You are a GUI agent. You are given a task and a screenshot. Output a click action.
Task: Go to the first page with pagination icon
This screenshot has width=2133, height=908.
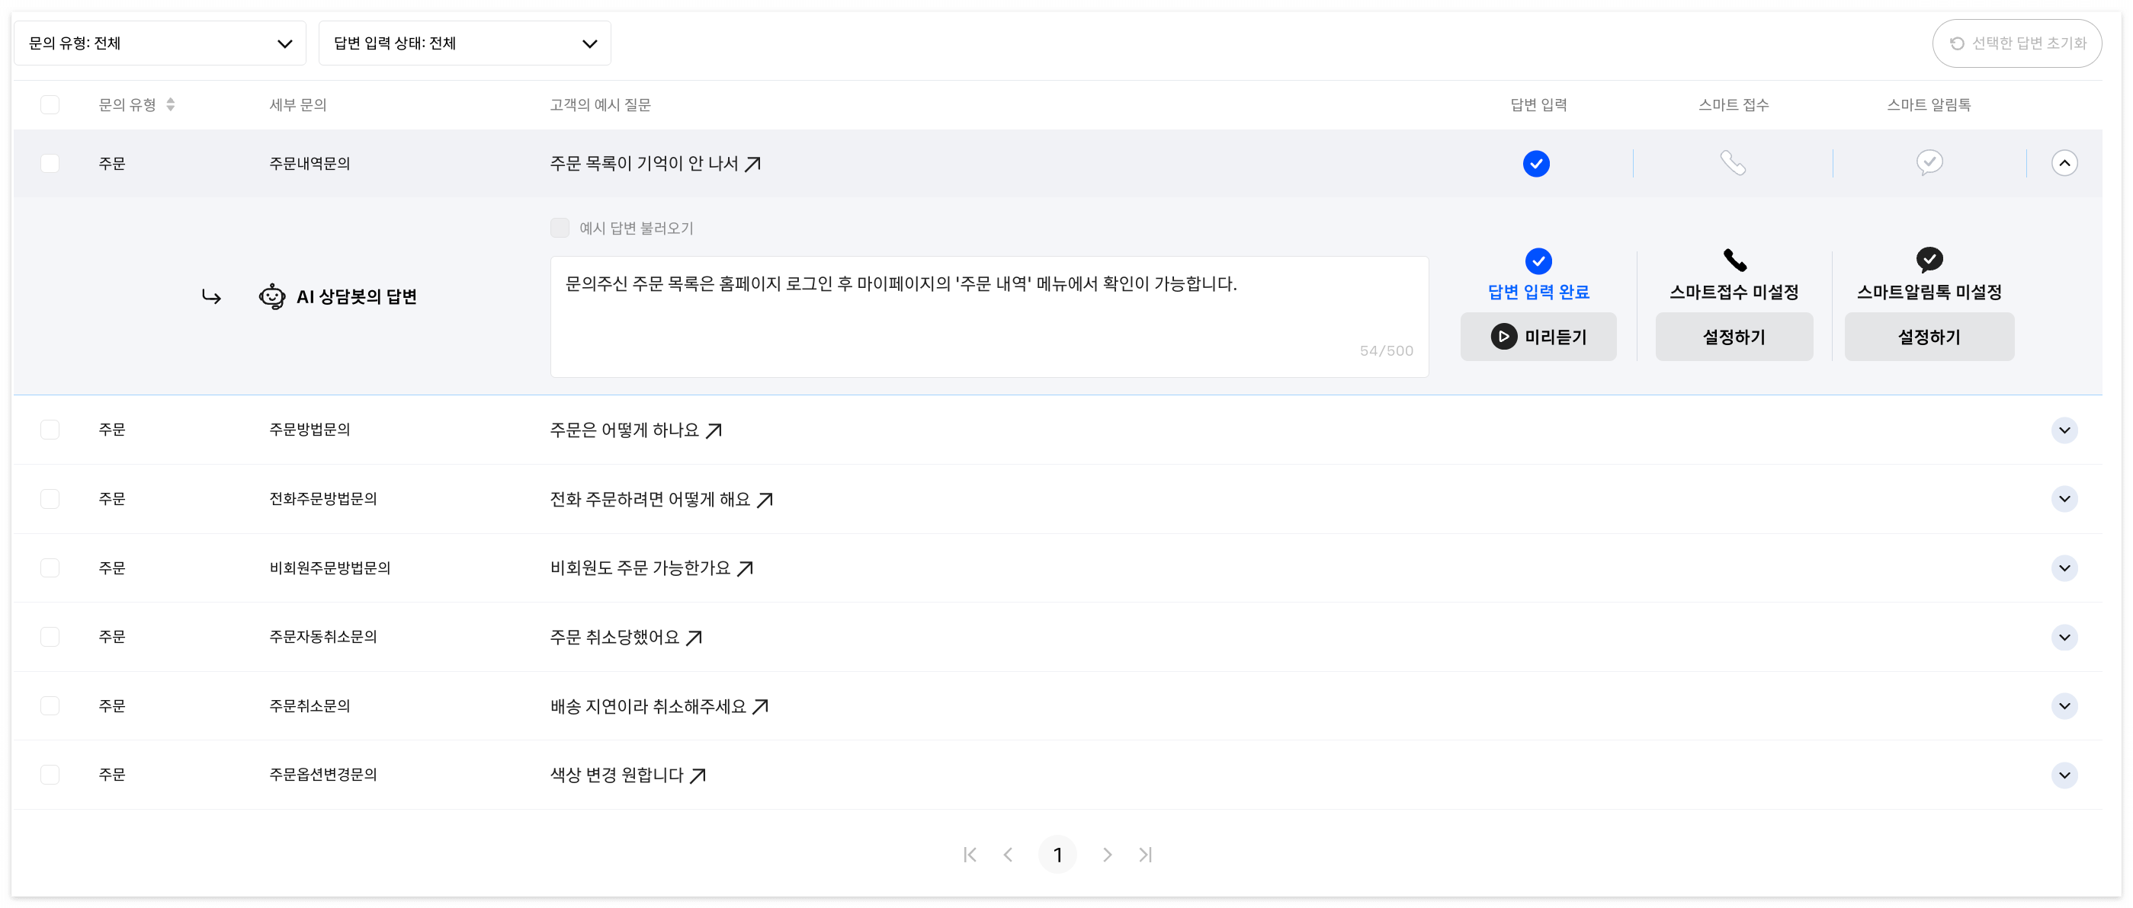[970, 854]
